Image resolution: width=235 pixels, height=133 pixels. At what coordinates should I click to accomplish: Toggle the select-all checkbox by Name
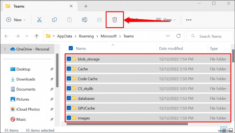71,48
